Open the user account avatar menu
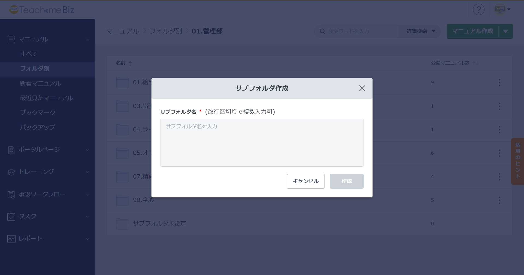The height and width of the screenshot is (275, 524). click(x=502, y=10)
